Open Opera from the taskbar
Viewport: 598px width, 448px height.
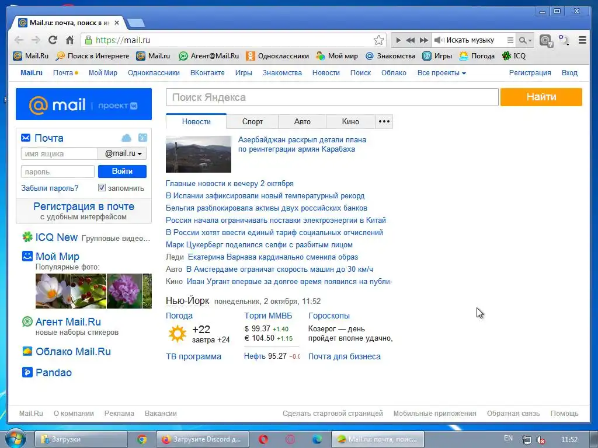pyautogui.click(x=263, y=439)
